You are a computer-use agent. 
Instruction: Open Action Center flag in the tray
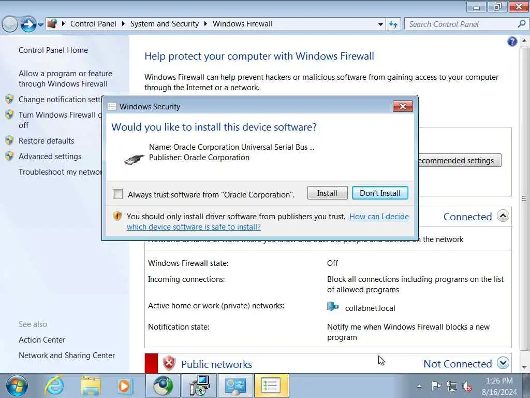click(x=436, y=386)
